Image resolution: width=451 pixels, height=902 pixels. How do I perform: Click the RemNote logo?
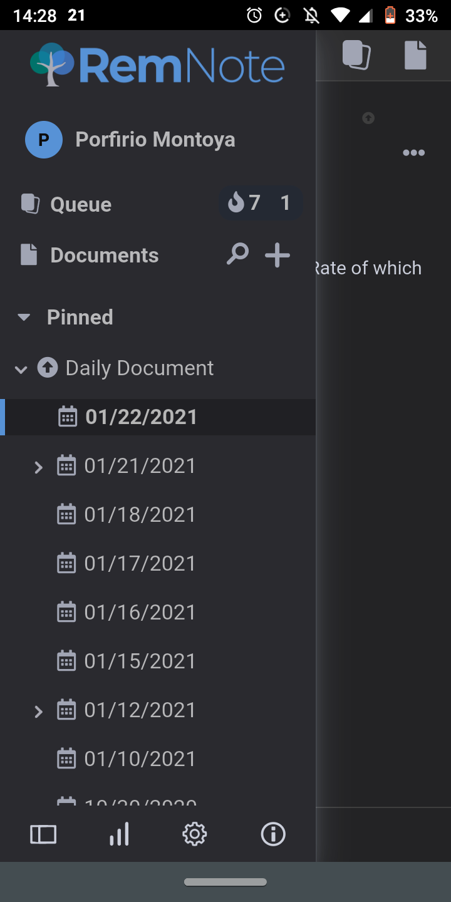tap(157, 65)
